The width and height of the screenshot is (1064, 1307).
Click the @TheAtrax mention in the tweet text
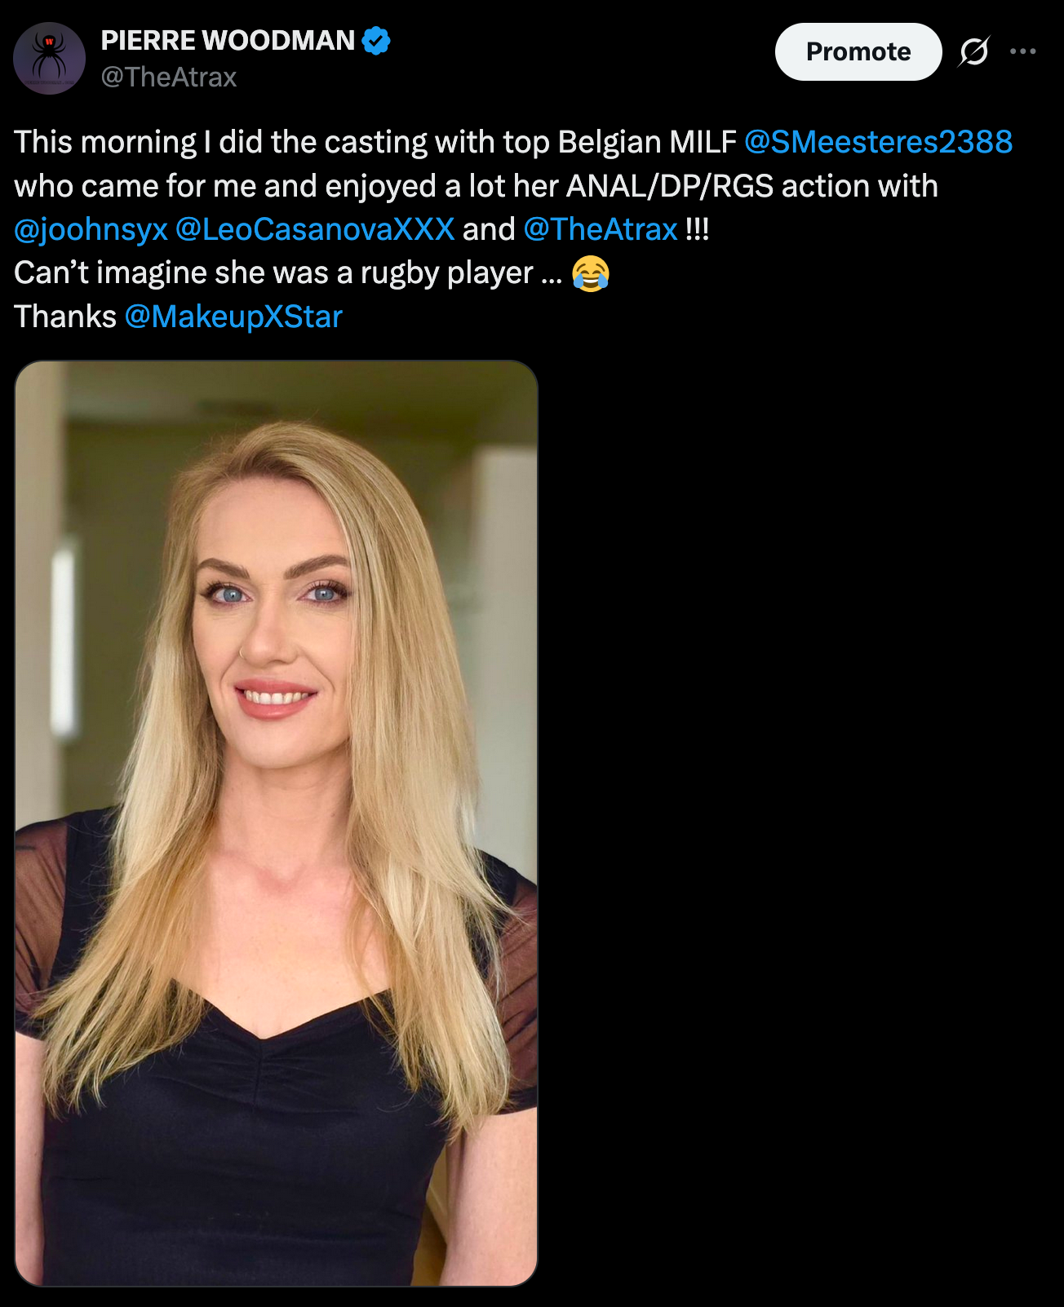601,229
